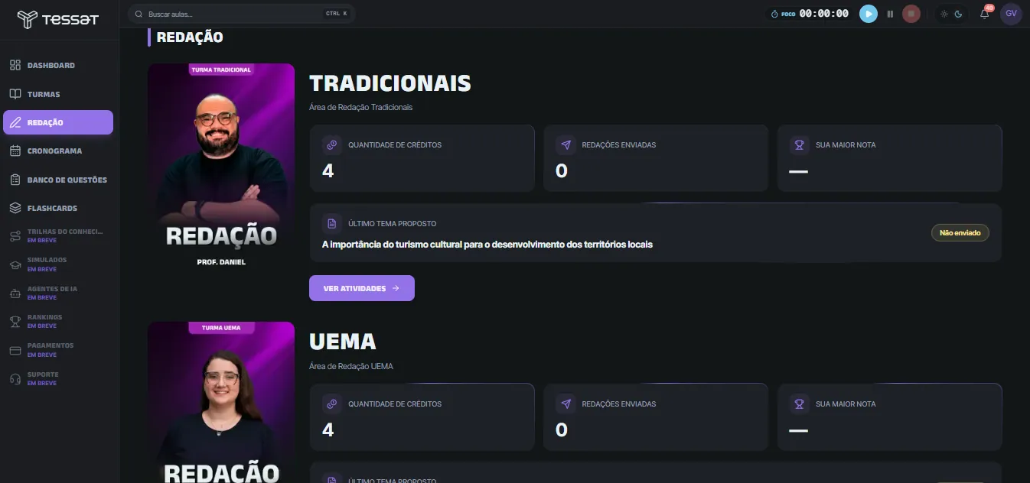Navigate to Flashcards
The width and height of the screenshot is (1030, 483).
pos(58,208)
